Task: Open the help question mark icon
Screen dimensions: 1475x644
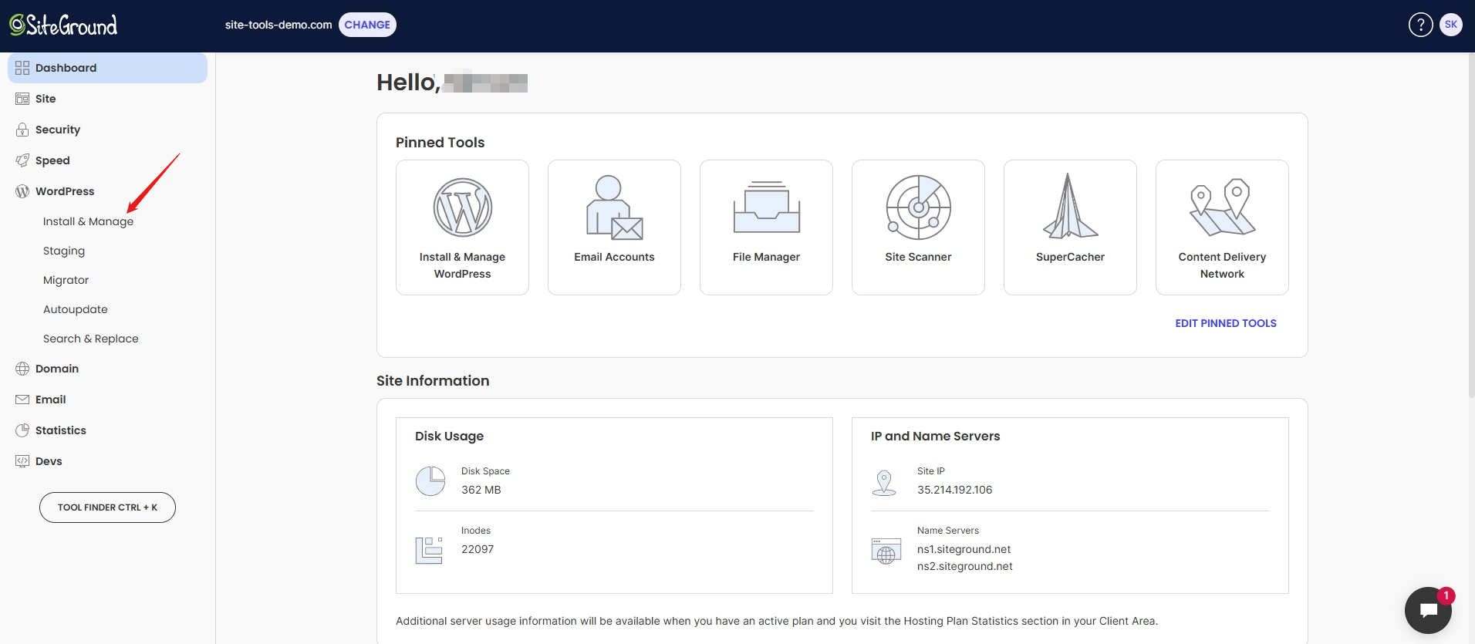Action: (1420, 25)
